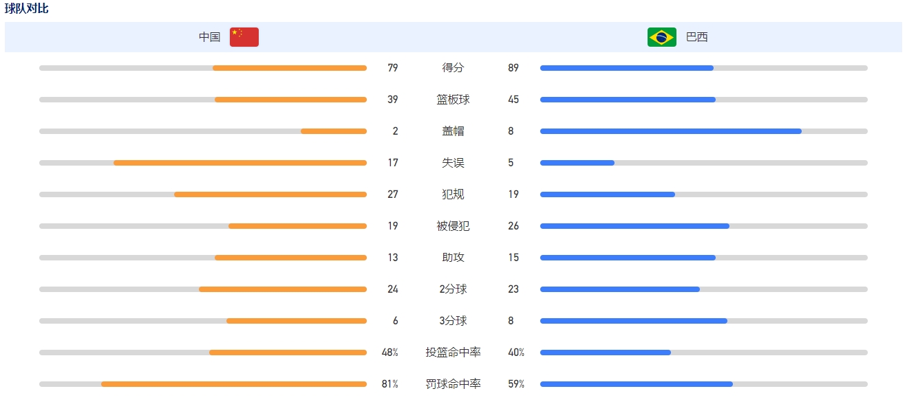Click the 球队对比 section heading
This screenshot has width=907, height=413.
(x=27, y=9)
